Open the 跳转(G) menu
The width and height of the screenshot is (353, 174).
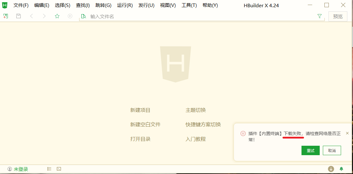[103, 5]
